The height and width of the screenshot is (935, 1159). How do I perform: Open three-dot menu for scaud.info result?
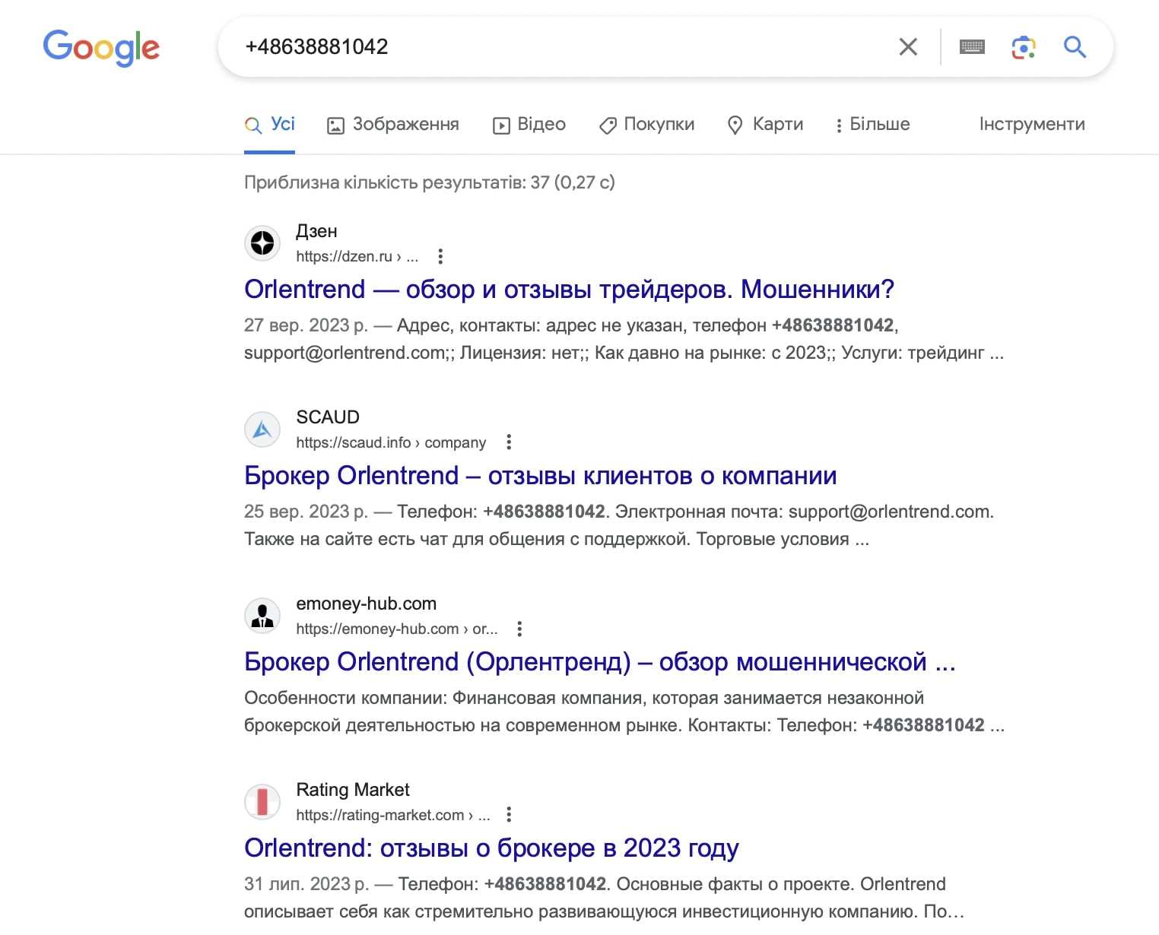509,442
